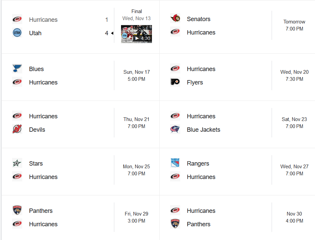
Task: Select the Wed, Nov 27 Rangers game
Action: (294, 170)
